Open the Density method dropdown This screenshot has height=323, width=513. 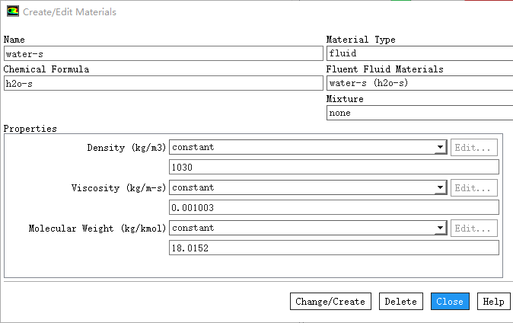point(307,147)
